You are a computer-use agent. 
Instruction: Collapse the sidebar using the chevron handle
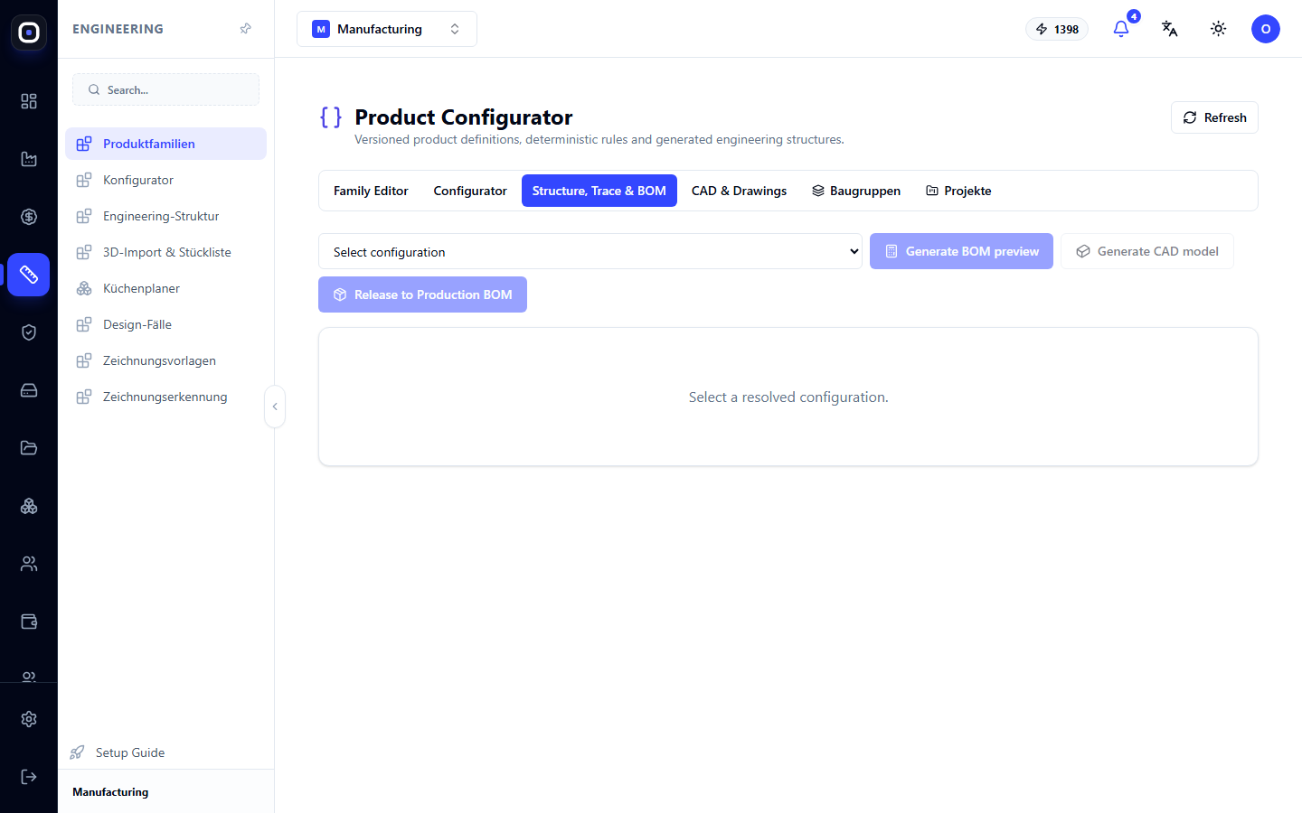[x=275, y=406]
